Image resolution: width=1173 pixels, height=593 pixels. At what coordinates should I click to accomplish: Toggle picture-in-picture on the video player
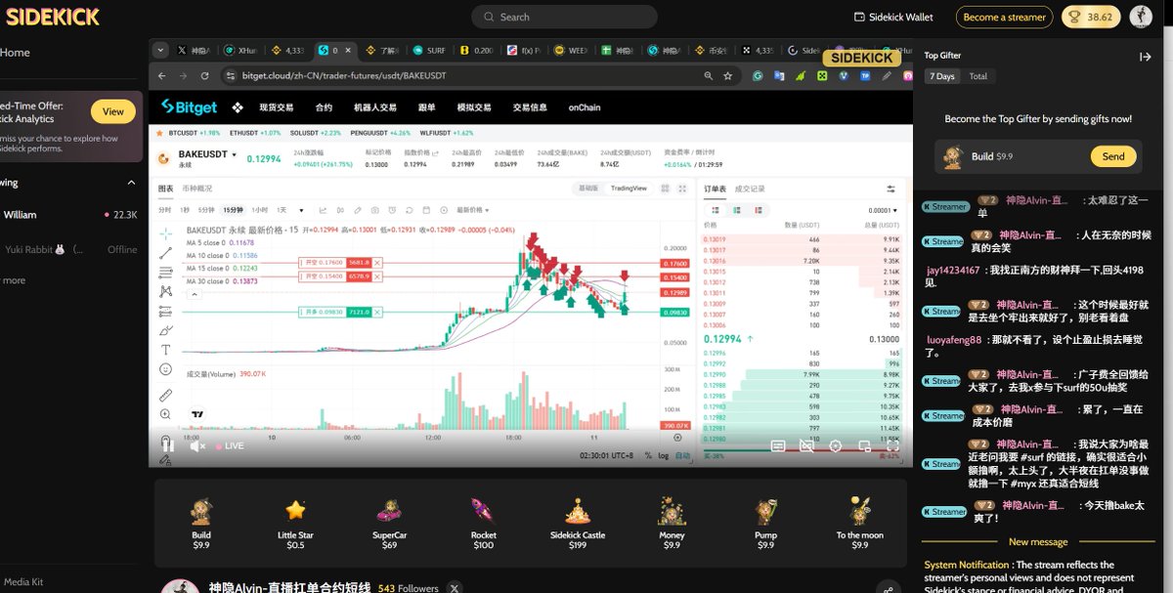[864, 445]
